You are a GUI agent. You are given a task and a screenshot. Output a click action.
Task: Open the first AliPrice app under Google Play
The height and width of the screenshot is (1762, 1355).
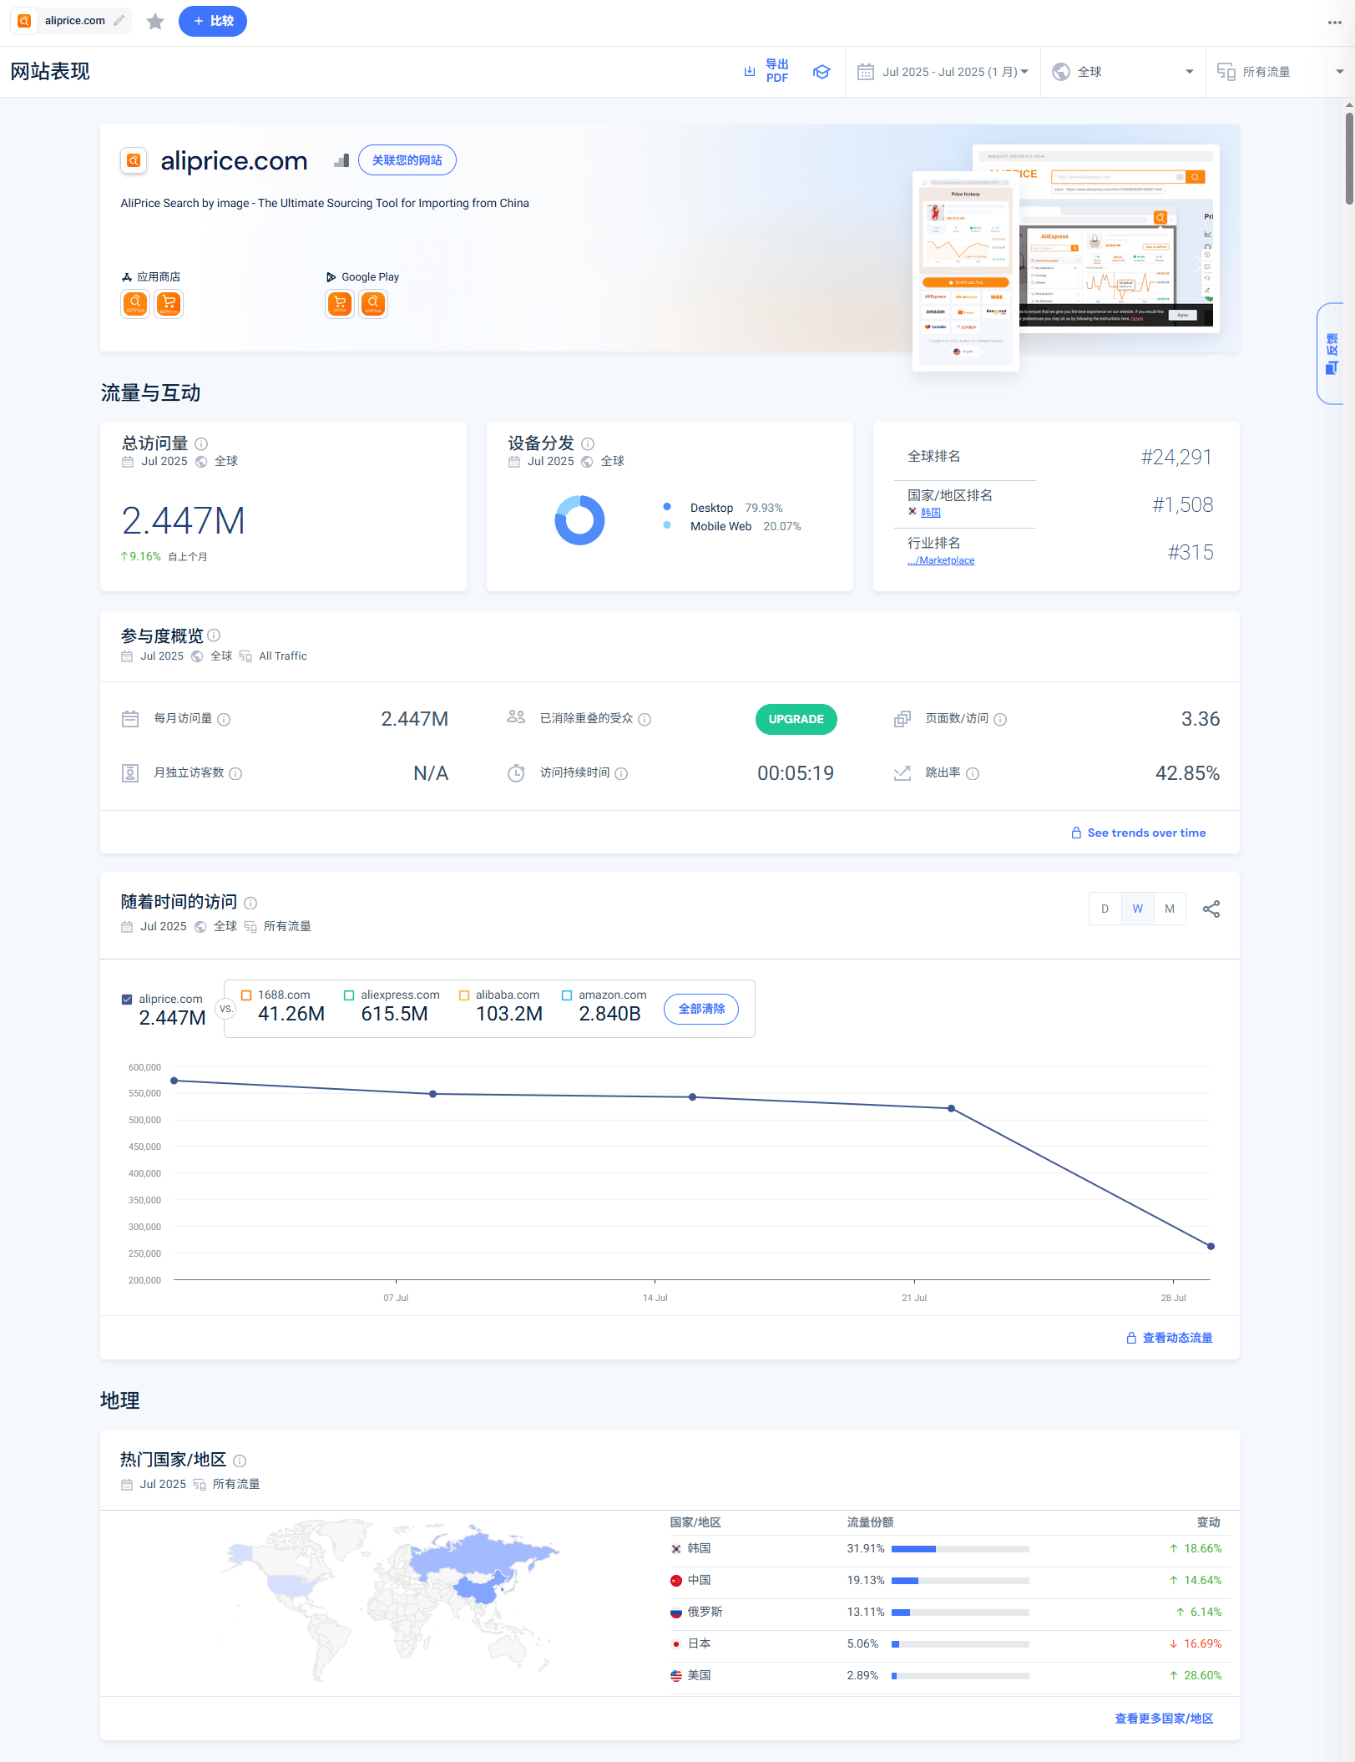click(340, 304)
